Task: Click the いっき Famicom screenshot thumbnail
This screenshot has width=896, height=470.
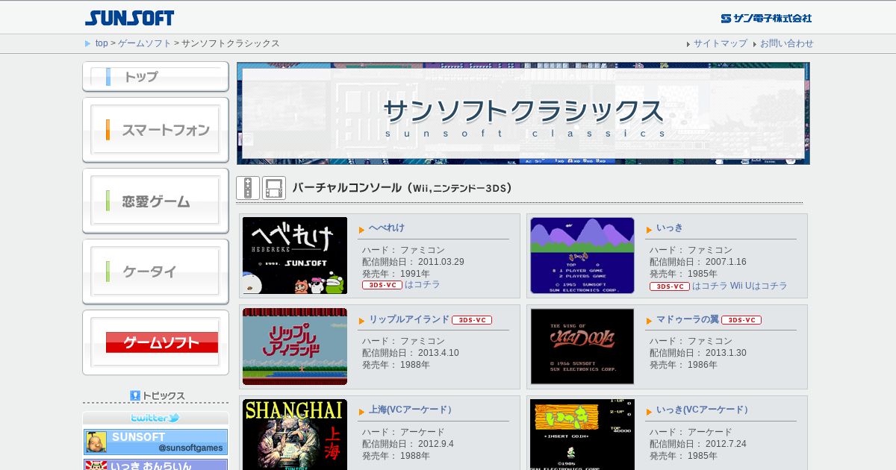Action: point(582,255)
